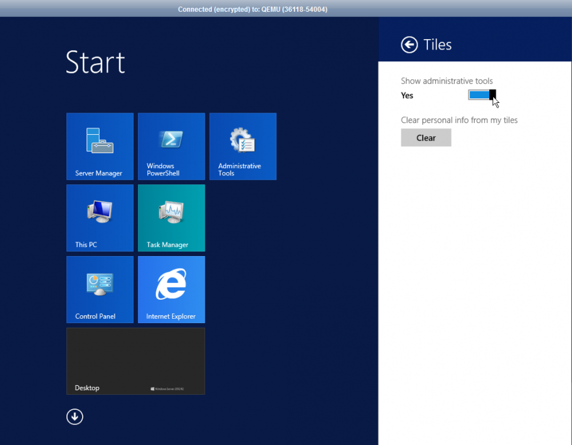Click the Clear personal info button
572x445 pixels.
click(426, 137)
